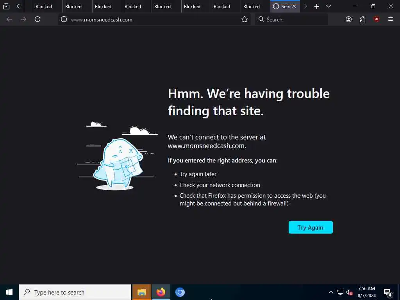
Task: Expand the list all tabs dropdown
Action: pyautogui.click(x=329, y=6)
